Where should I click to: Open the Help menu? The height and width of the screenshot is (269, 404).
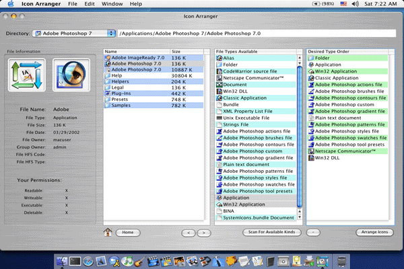coord(136,4)
